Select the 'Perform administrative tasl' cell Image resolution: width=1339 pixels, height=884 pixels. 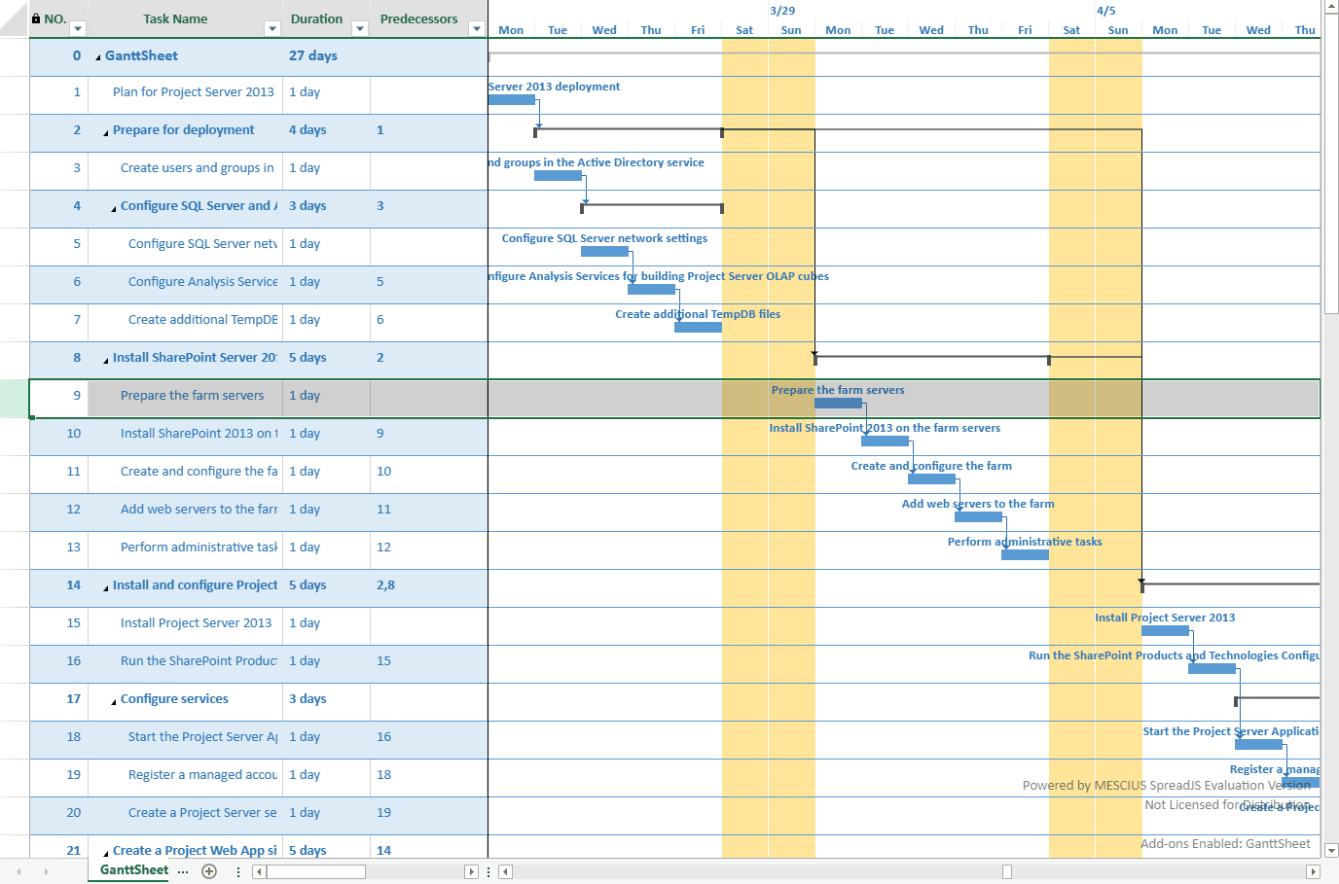pos(185,548)
